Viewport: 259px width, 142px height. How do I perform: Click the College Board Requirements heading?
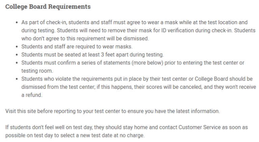pos(48,7)
